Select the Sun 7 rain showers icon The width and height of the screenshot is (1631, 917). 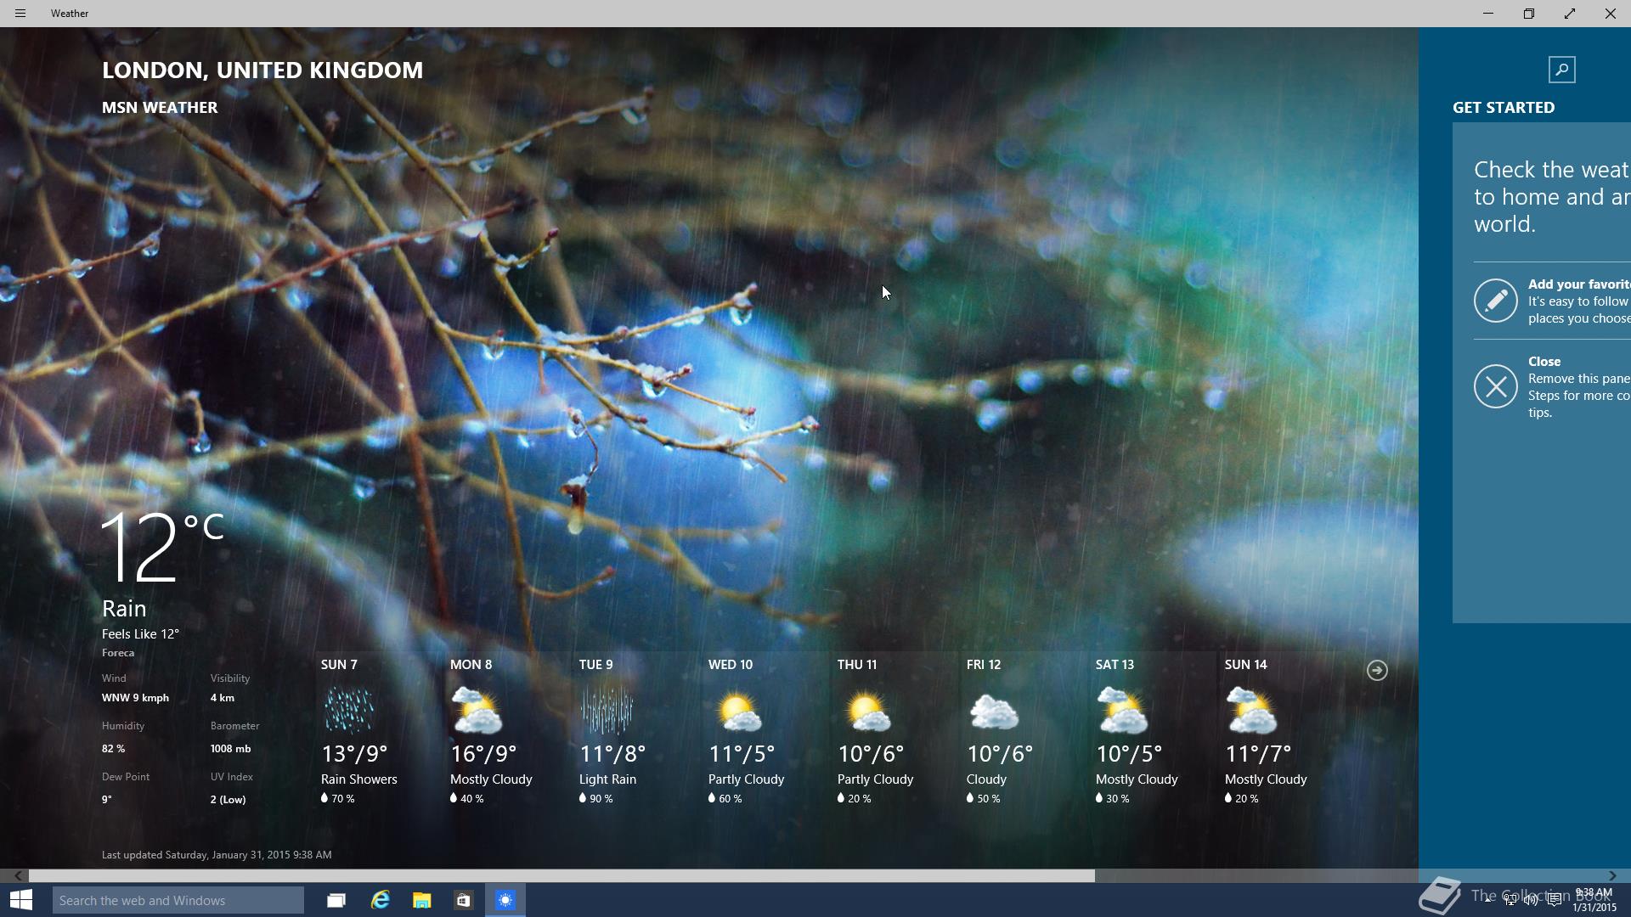point(348,710)
